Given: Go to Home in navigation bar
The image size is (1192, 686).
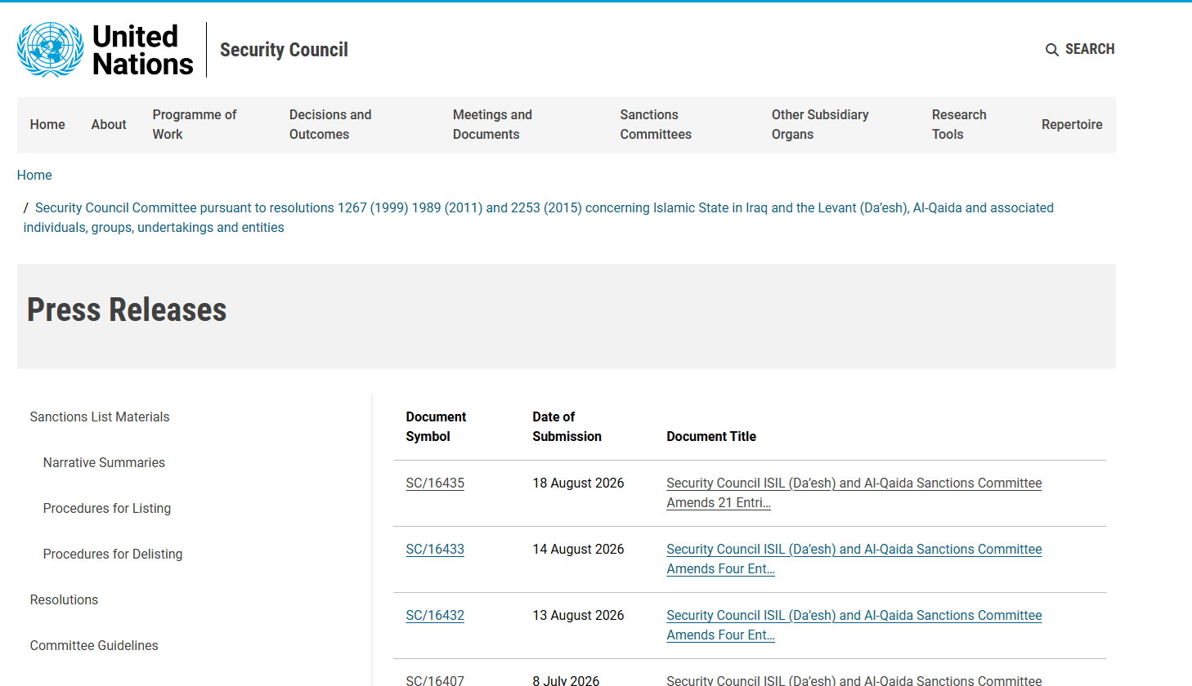Looking at the screenshot, I should [x=47, y=125].
